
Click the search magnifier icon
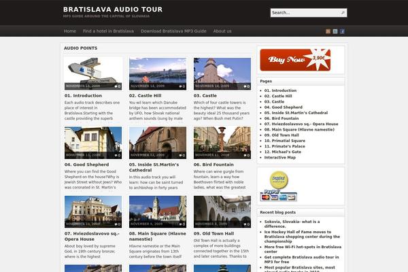pyautogui.click(x=343, y=12)
